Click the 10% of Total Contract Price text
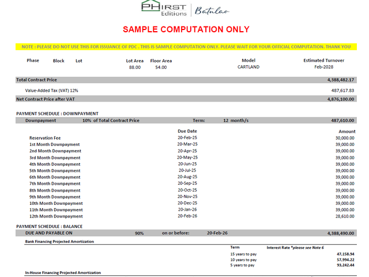 coord(111,121)
